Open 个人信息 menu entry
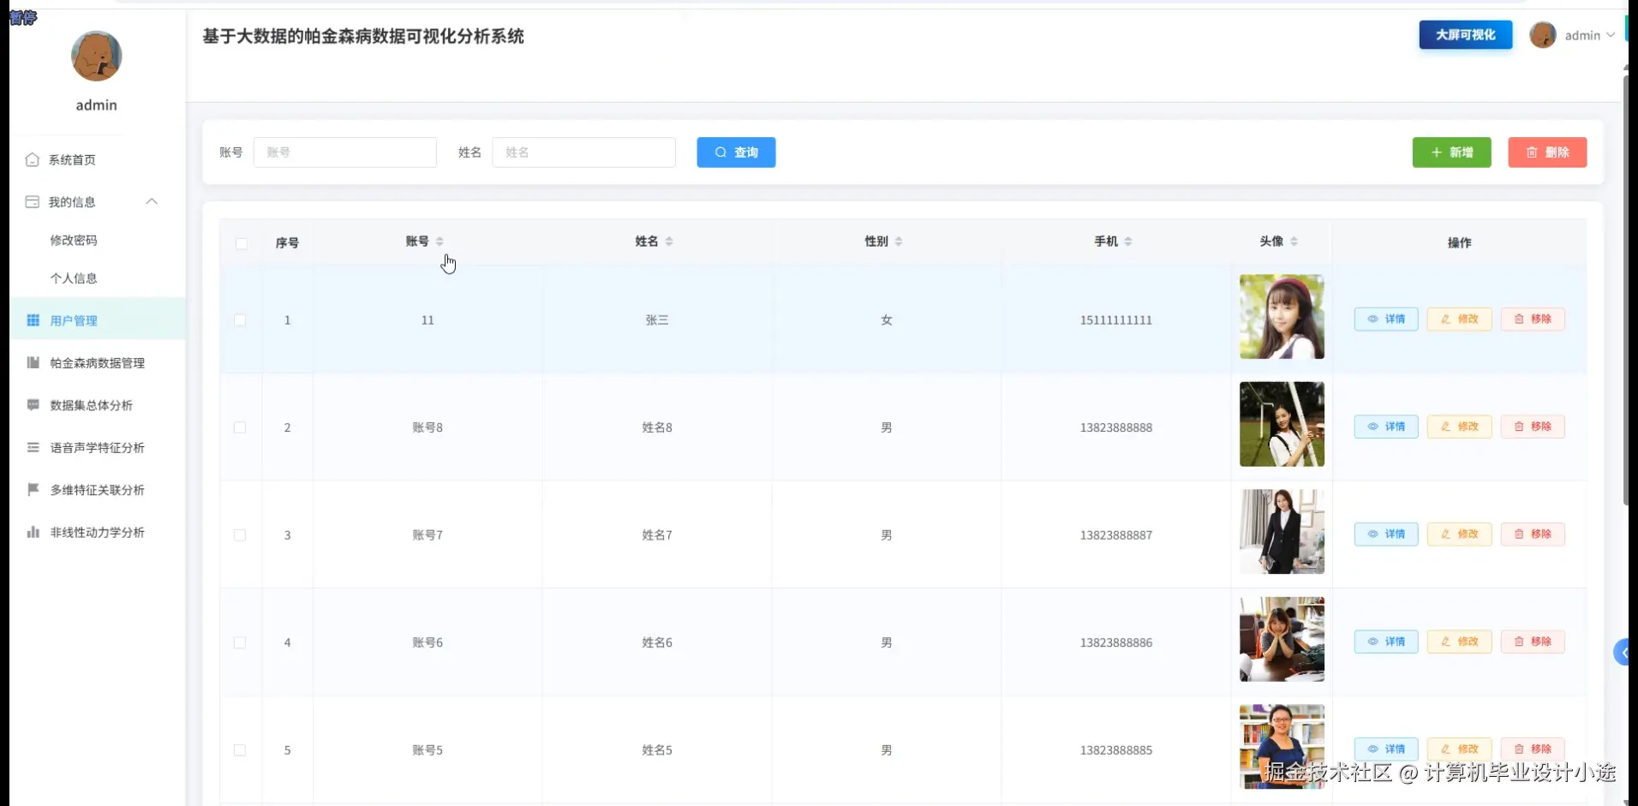Image resolution: width=1638 pixels, height=806 pixels. [x=74, y=278]
